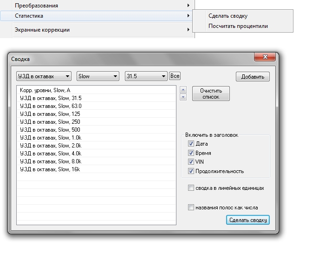Choose Посчитать процентили menu entry
This screenshot has width=325, height=261.
click(x=238, y=27)
